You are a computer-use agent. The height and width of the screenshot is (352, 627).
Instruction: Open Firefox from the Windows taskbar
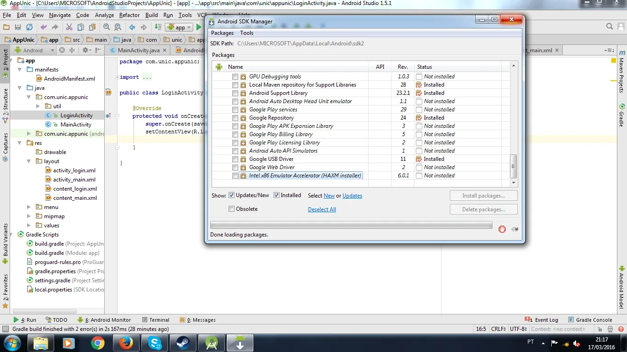[x=125, y=343]
